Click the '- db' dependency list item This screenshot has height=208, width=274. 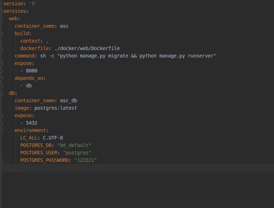coord(26,86)
